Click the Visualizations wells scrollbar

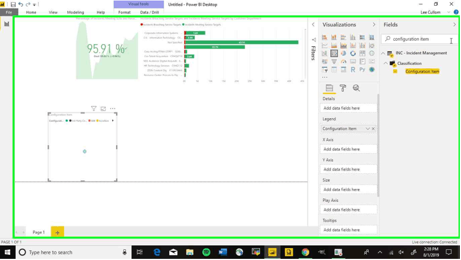[378, 145]
